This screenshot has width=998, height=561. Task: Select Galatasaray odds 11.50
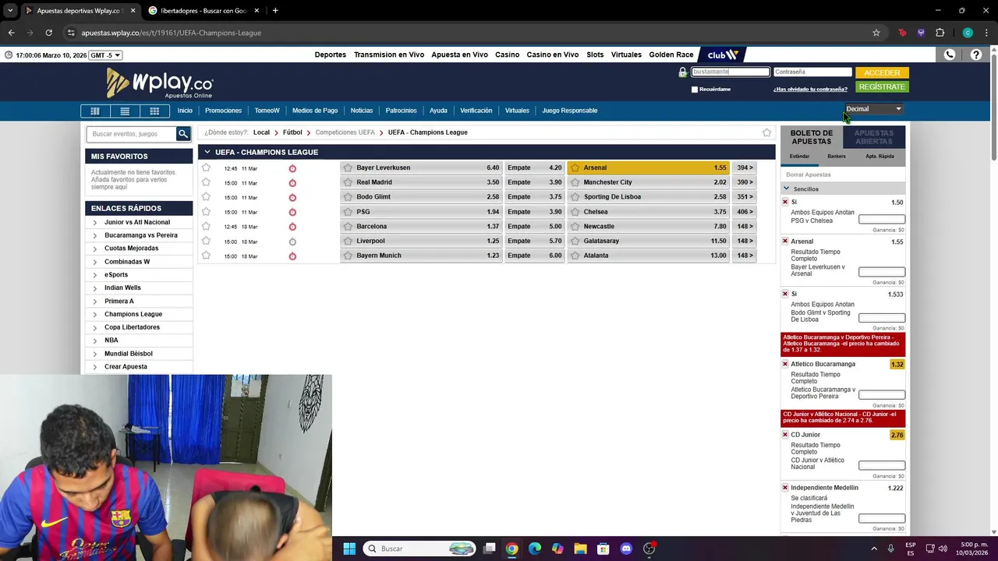(648, 241)
